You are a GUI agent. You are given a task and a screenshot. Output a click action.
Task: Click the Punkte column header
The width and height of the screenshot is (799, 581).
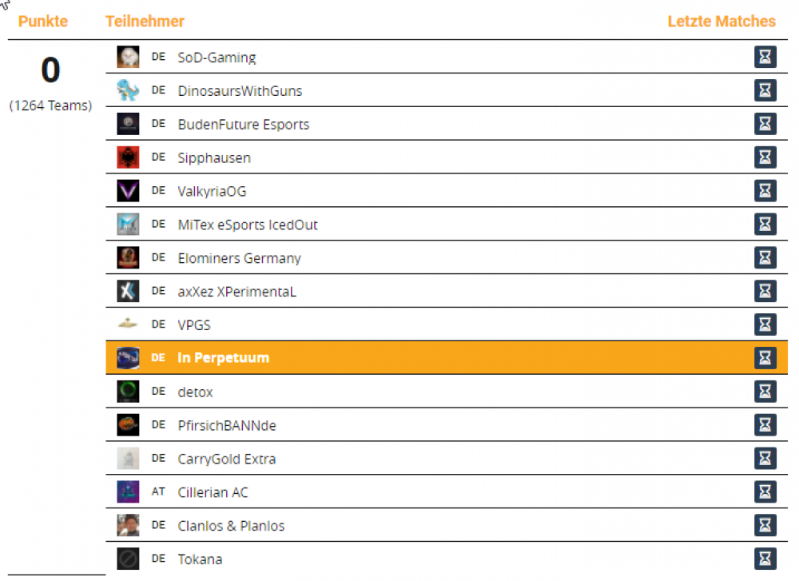(x=43, y=22)
